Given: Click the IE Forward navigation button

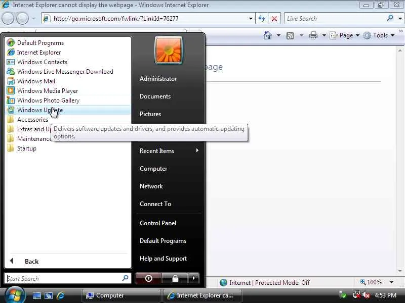Looking at the screenshot, I should point(23,18).
